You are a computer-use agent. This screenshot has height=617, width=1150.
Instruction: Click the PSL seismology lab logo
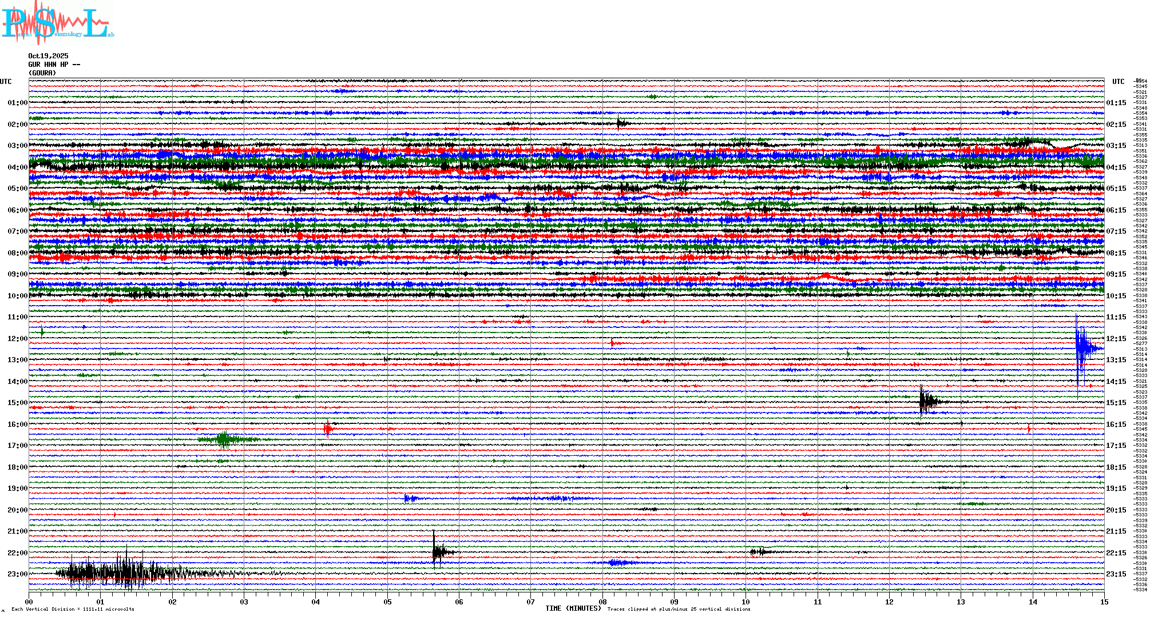pos(57,23)
